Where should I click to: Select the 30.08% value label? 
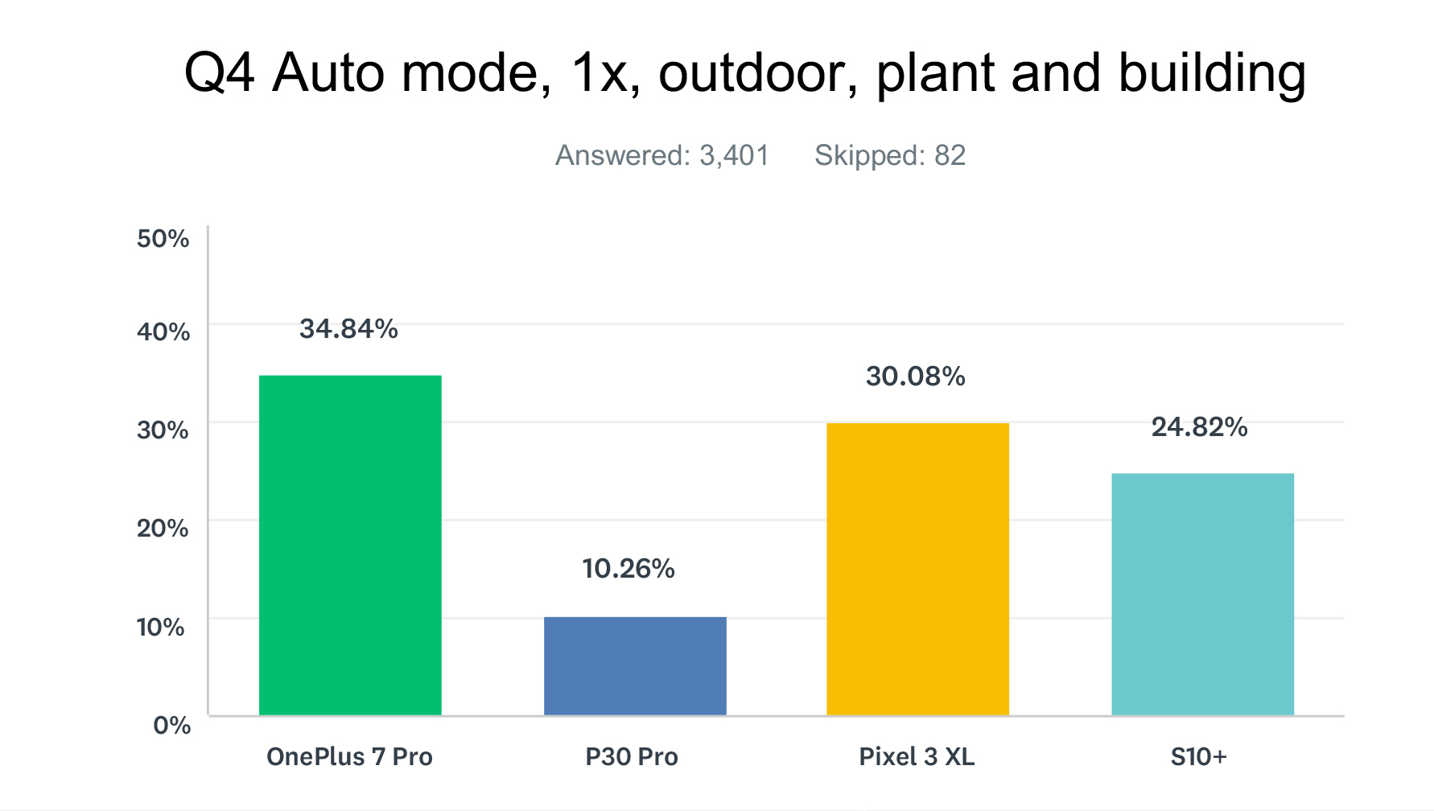coord(916,376)
